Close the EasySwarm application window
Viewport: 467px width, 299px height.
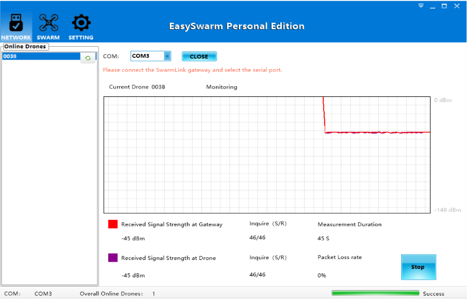pos(456,6)
